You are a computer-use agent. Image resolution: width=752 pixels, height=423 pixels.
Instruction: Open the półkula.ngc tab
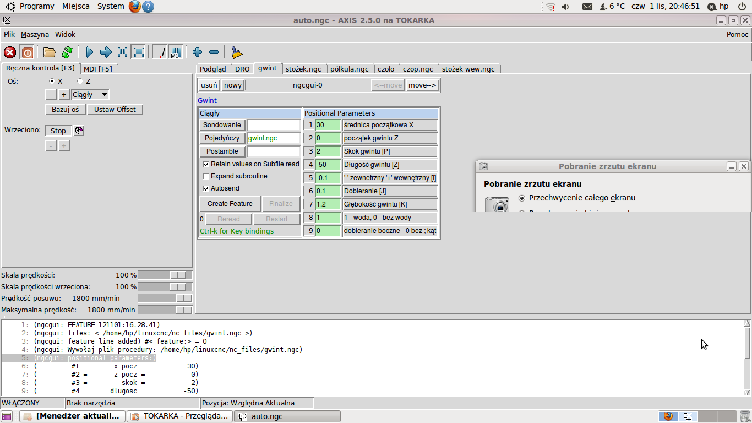pos(350,69)
